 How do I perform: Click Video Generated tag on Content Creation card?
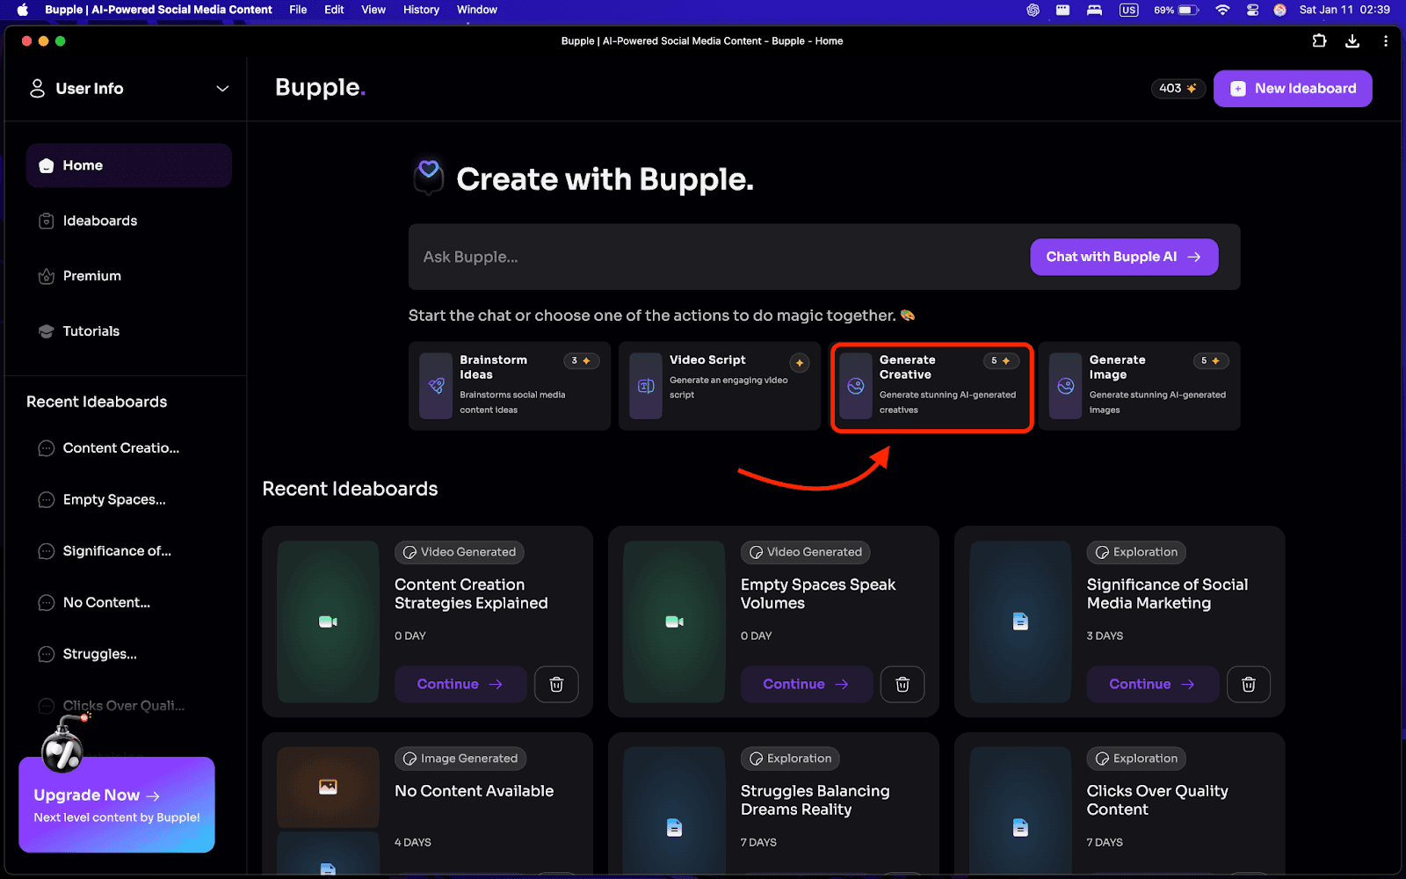[x=460, y=552]
